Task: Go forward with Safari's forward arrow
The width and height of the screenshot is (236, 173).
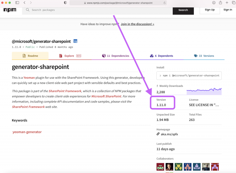Action: pos(31,3)
